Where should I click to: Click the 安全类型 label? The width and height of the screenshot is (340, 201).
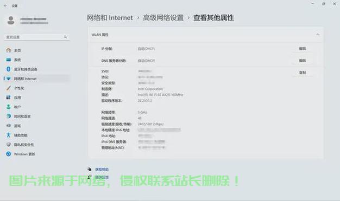point(109,83)
